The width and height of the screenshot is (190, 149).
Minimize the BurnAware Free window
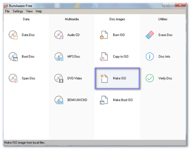pyautogui.click(x=166, y=5)
